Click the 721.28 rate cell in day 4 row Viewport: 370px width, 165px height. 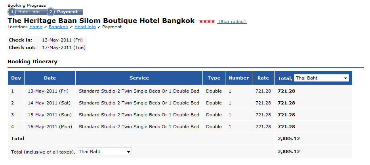[x=263, y=127]
